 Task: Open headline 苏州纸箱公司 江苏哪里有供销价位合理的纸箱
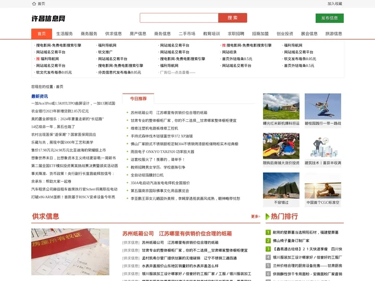[177, 234]
